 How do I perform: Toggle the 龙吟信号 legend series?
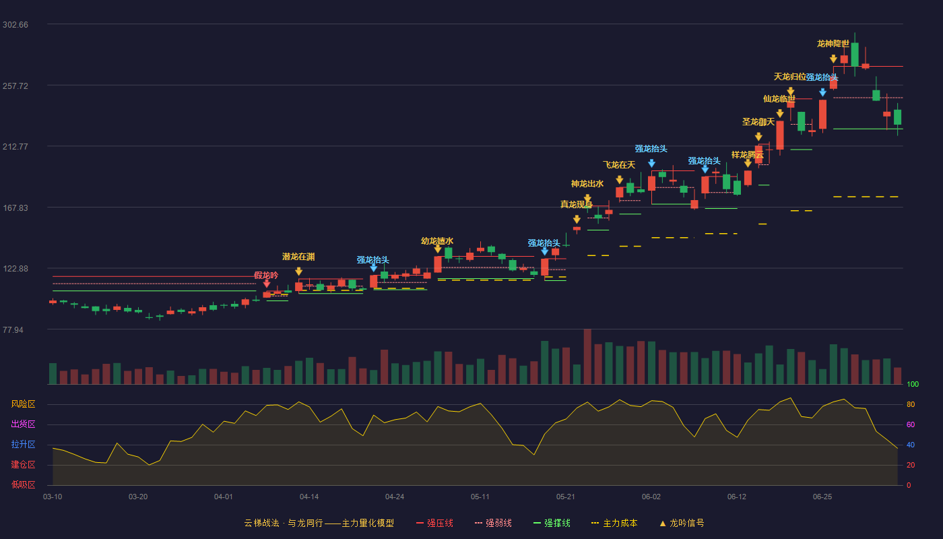tap(682, 523)
